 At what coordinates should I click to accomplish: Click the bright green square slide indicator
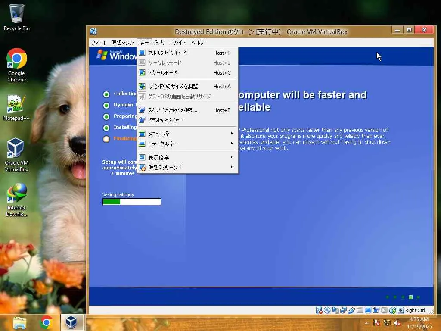pyautogui.click(x=410, y=297)
